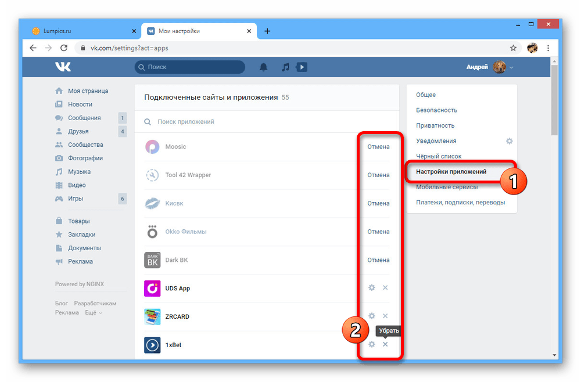Viewport: 581px width, 382px height.
Task: Click the gear next to Уведомления
Action: (510, 141)
